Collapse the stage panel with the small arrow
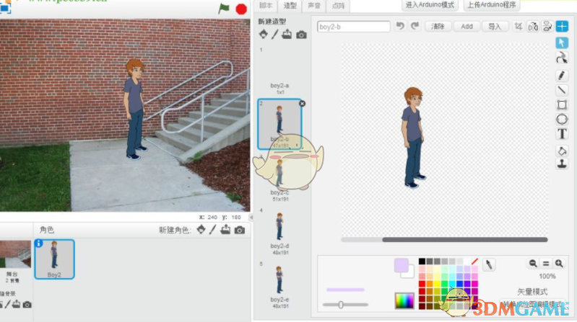The image size is (577, 322). [x=251, y=218]
